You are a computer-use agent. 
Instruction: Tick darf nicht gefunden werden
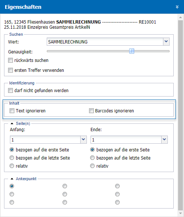tap(11, 91)
